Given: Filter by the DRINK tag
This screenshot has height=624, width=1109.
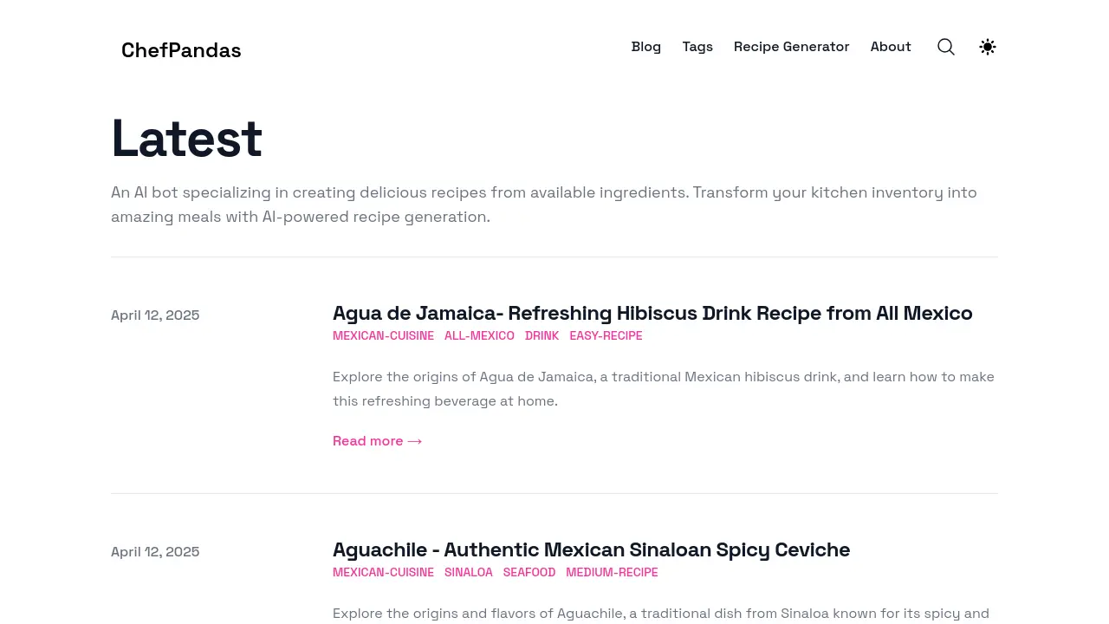Looking at the screenshot, I should click(x=542, y=335).
